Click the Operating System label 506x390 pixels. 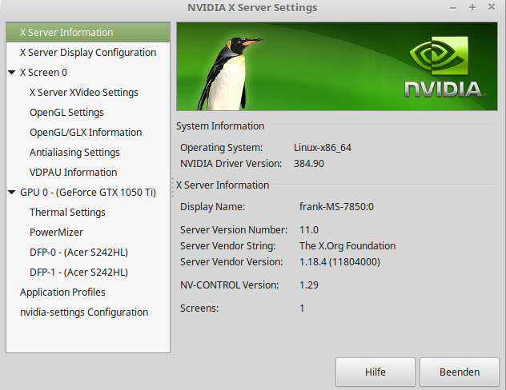[221, 148]
